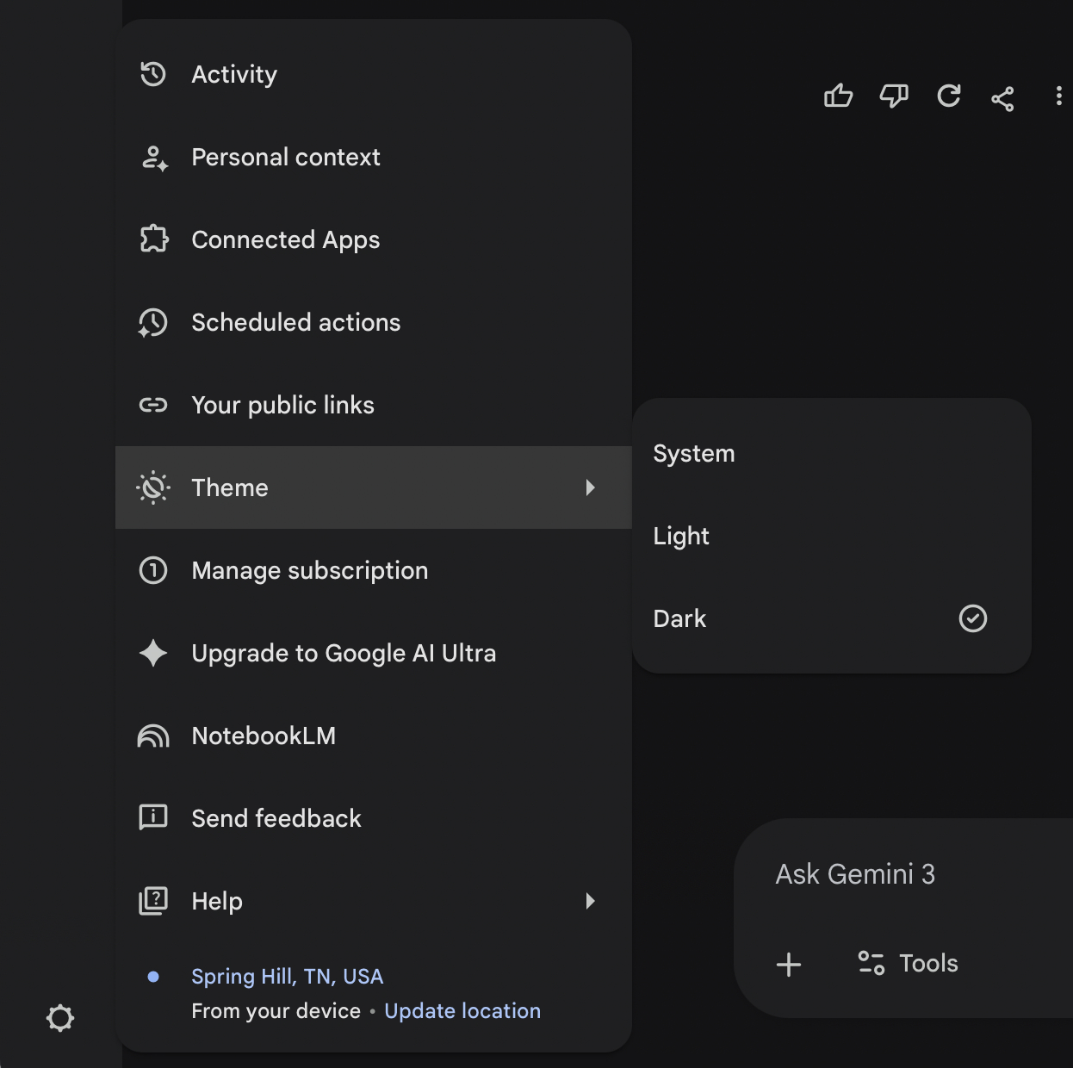1073x1068 pixels.
Task: Click the Update location link
Action: pos(462,1011)
